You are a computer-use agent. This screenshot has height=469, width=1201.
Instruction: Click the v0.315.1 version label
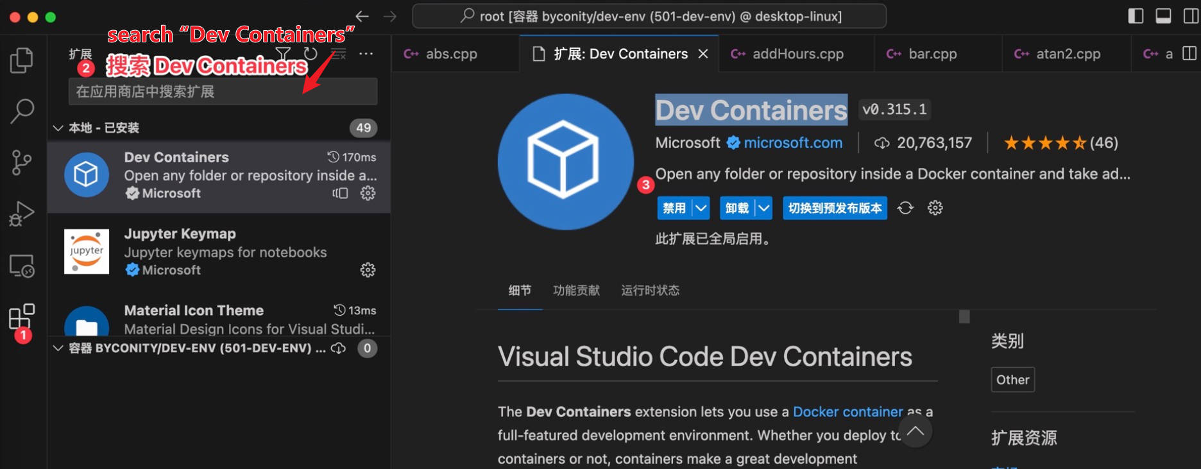(895, 110)
